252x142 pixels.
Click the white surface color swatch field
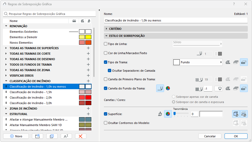(211, 114)
